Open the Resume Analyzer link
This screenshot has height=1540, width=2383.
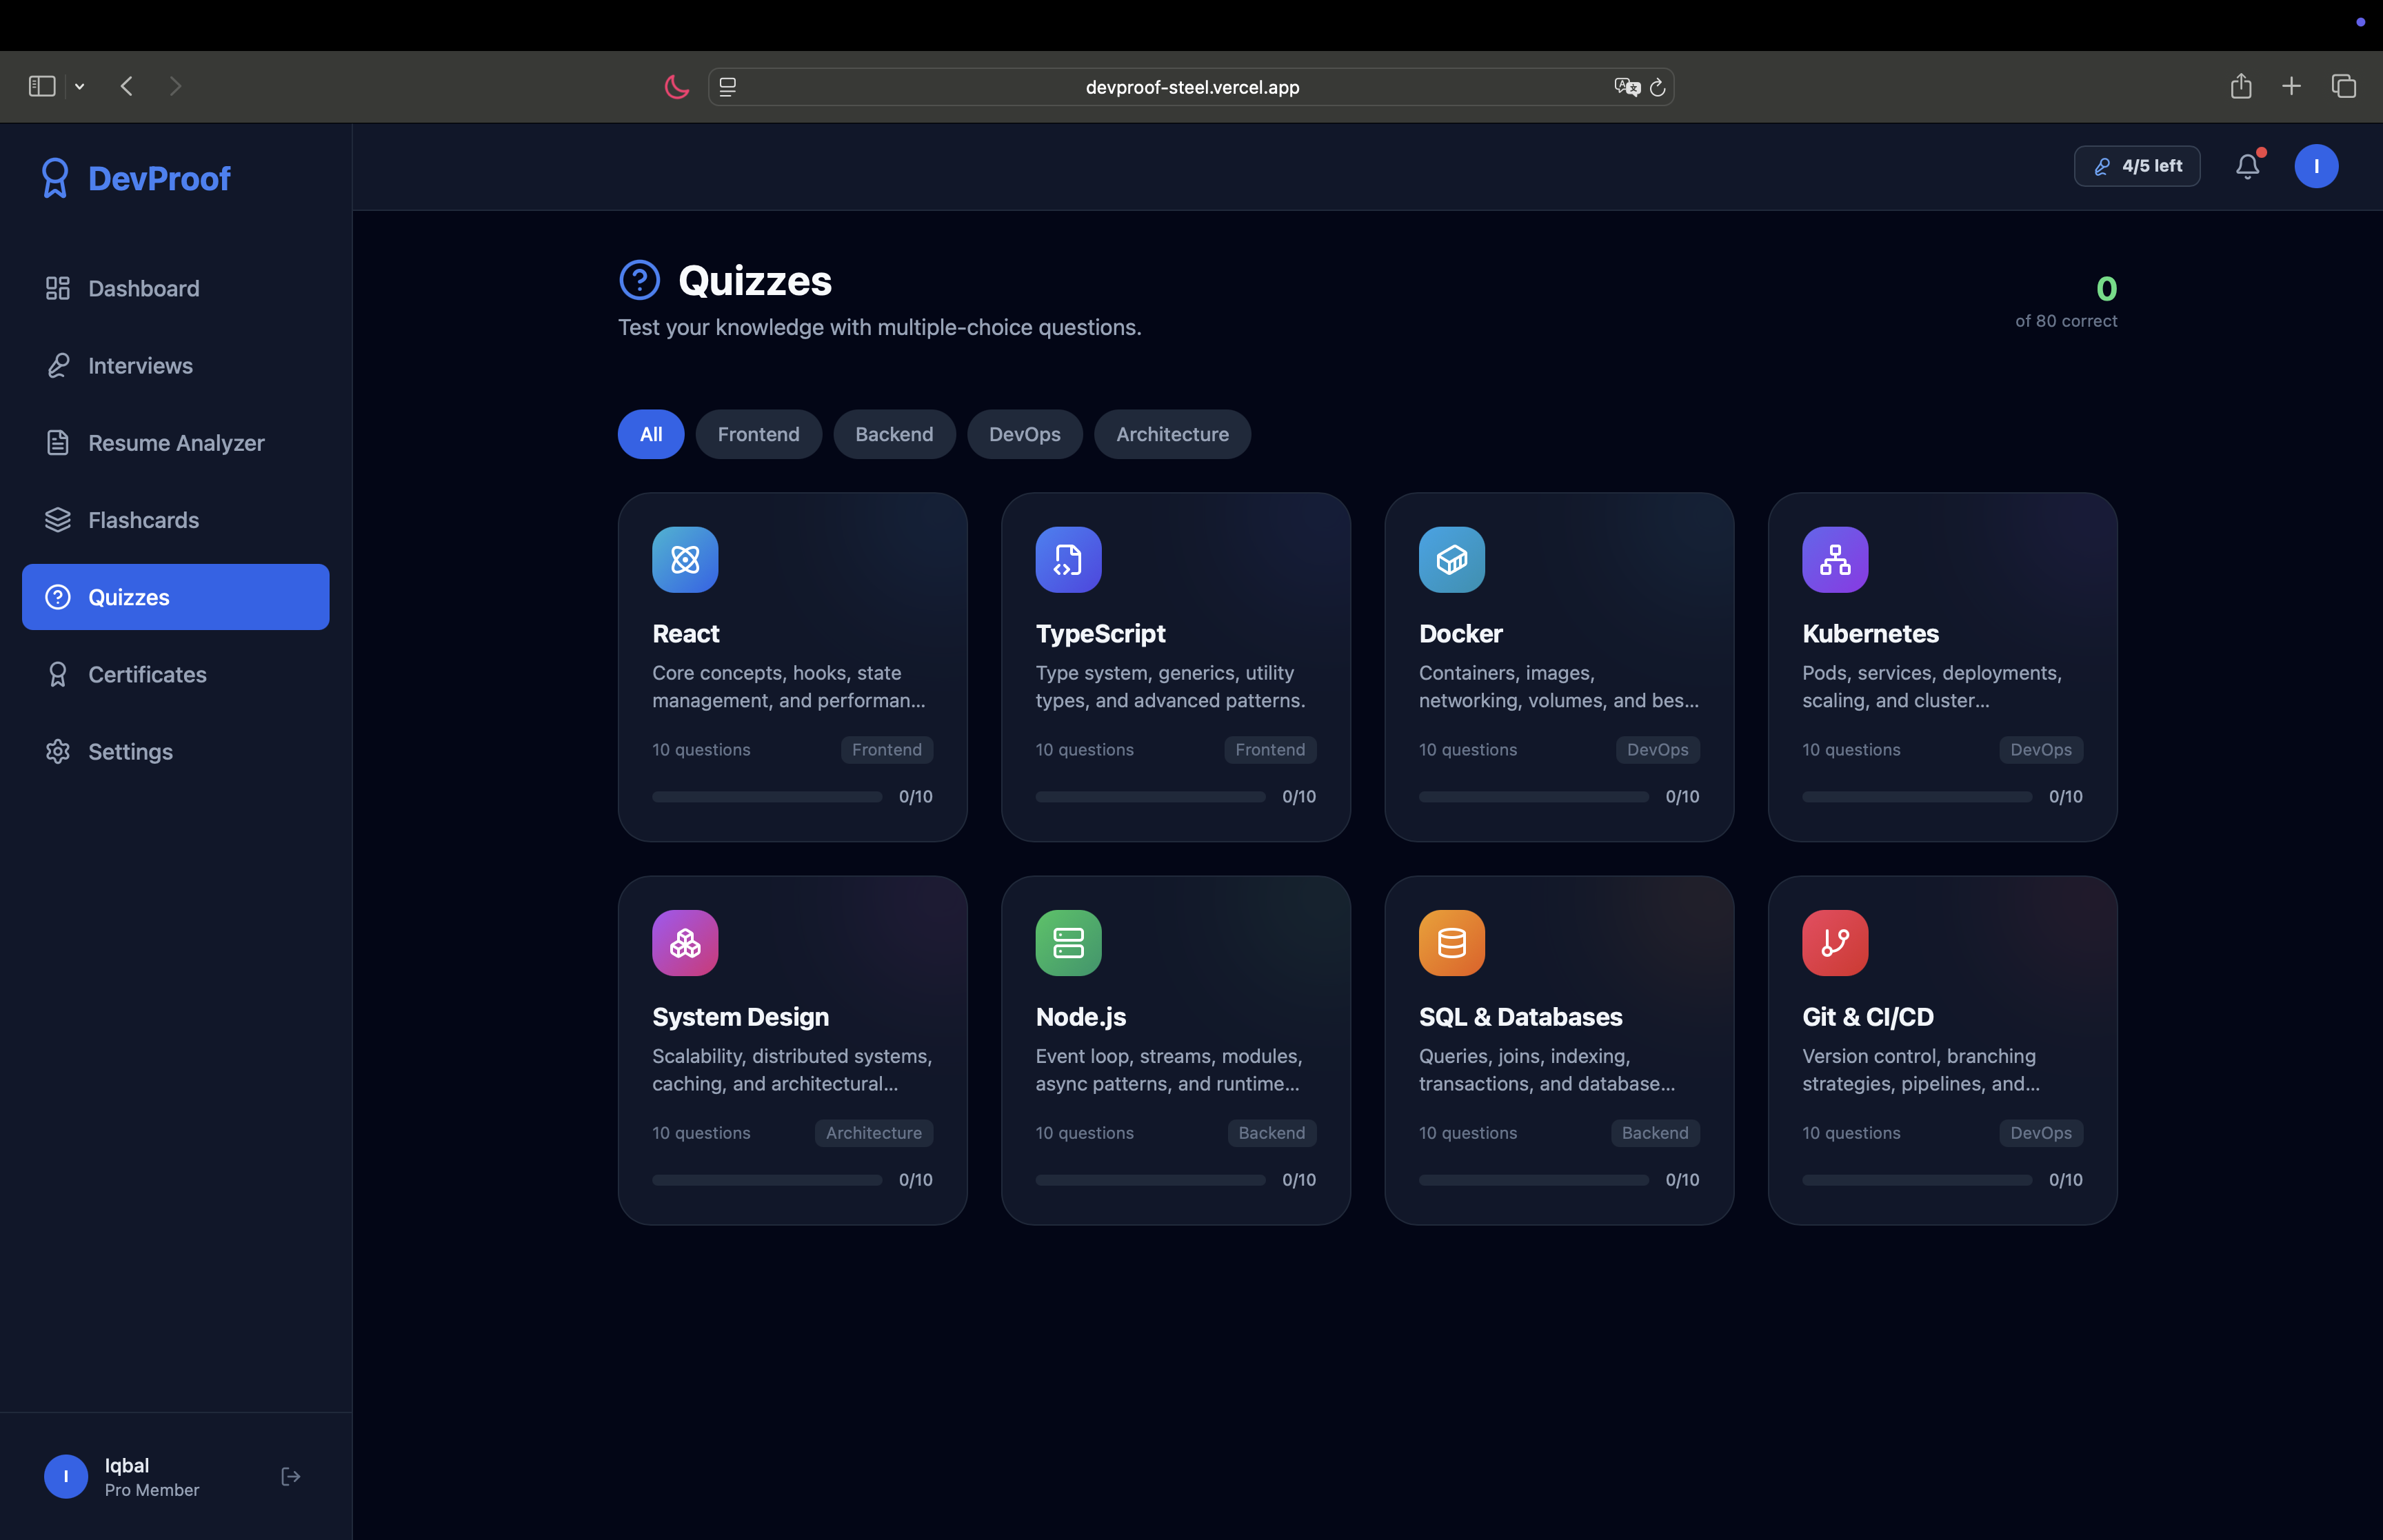[x=176, y=443]
